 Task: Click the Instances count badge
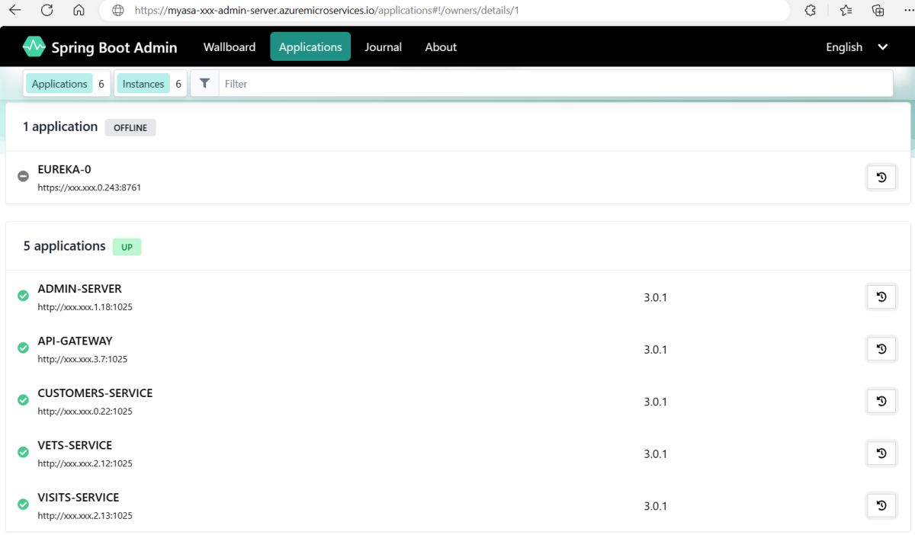(150, 84)
